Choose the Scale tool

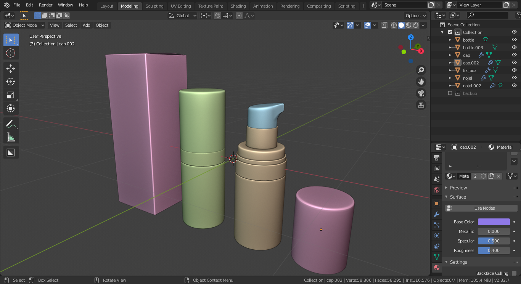[x=11, y=95]
